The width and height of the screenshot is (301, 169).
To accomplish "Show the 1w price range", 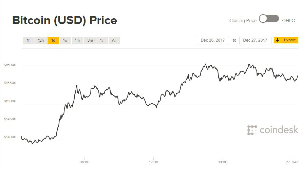I will point(65,41).
